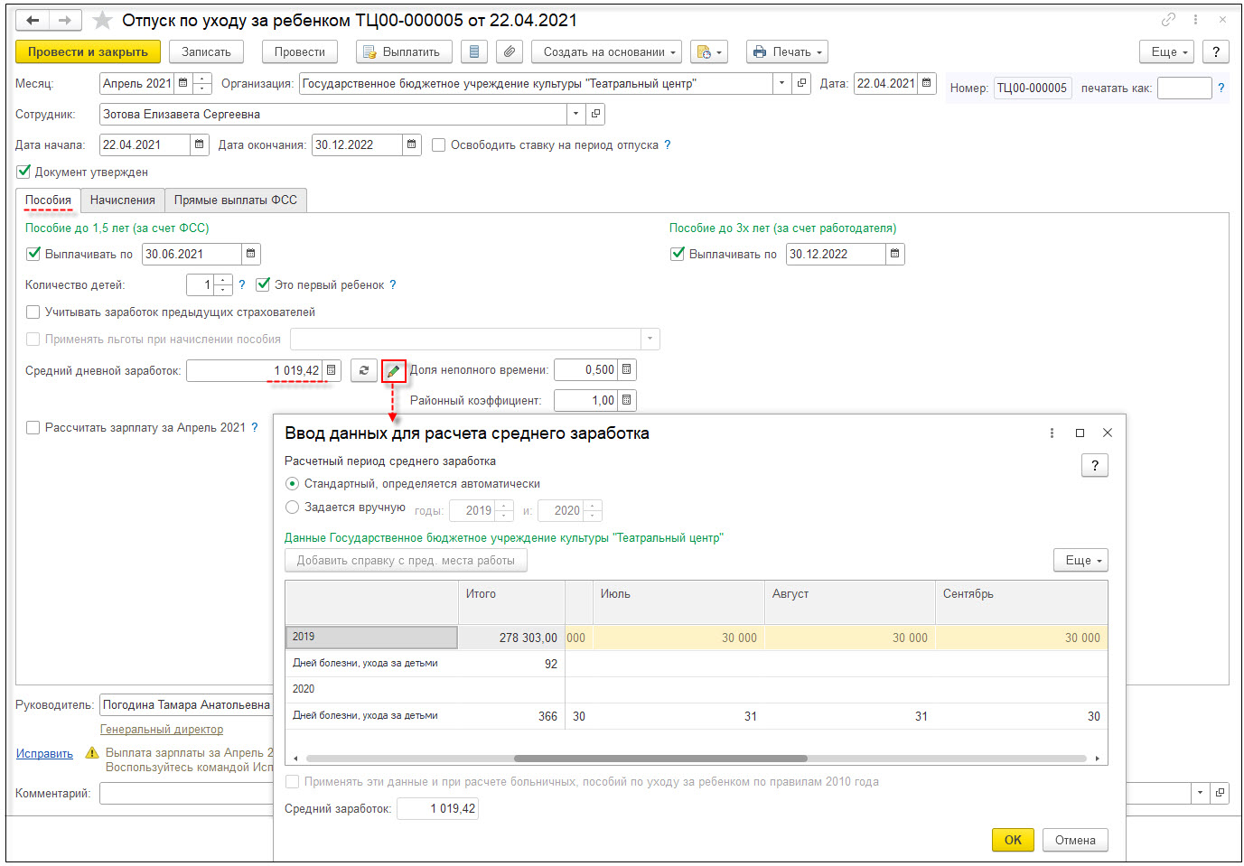Open the EDI exchange icon dropdown
1244x866 pixels.
pyautogui.click(x=709, y=51)
